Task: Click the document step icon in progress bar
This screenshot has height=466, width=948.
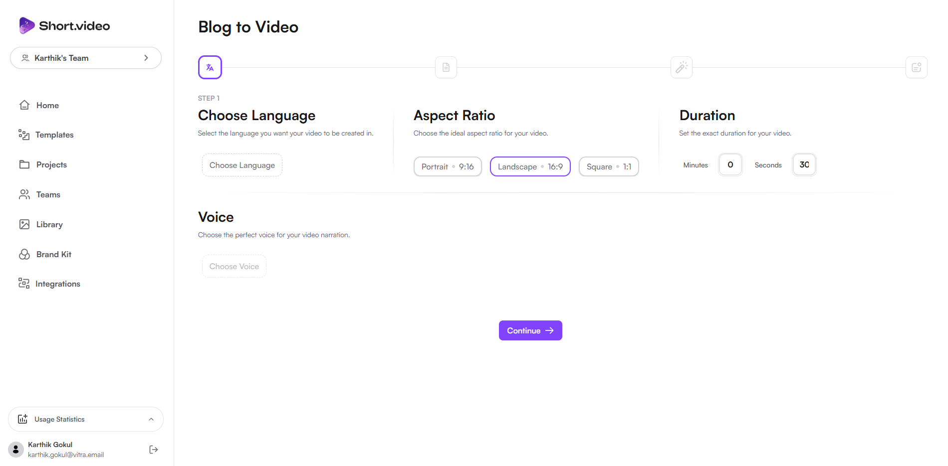Action: coord(446,67)
